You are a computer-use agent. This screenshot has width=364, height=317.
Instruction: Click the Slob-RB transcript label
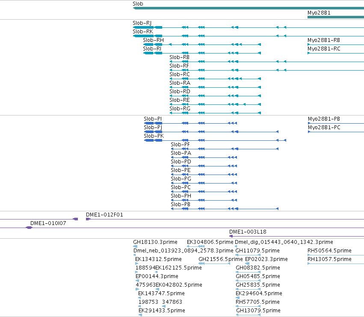click(180, 57)
